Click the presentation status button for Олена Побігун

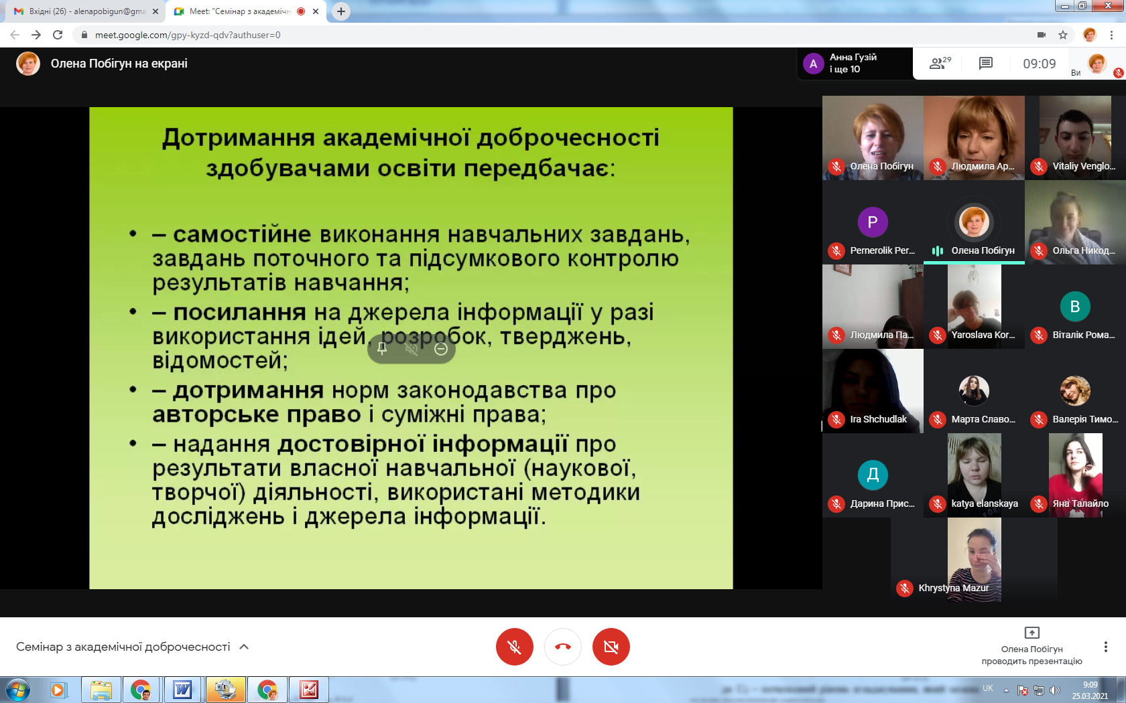1031,647
